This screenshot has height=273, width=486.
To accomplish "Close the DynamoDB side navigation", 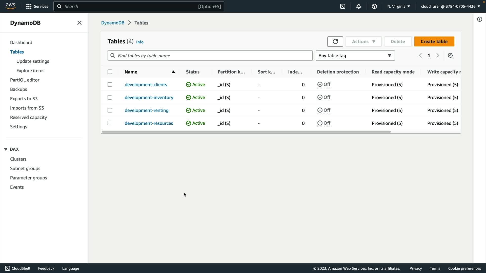I will tap(79, 23).
